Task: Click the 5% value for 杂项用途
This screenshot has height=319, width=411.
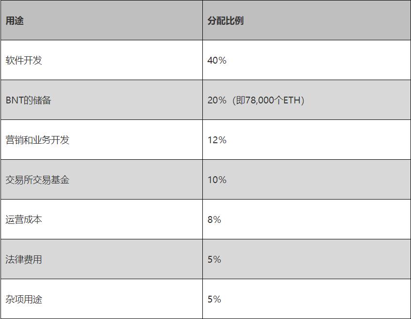Action: [x=214, y=300]
